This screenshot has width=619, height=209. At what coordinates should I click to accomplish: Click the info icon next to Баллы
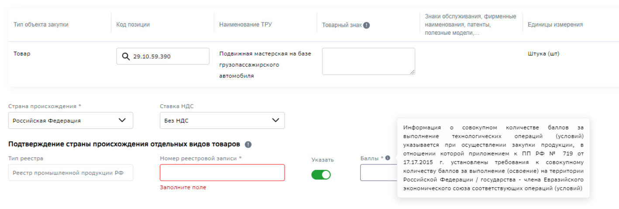coord(388,158)
